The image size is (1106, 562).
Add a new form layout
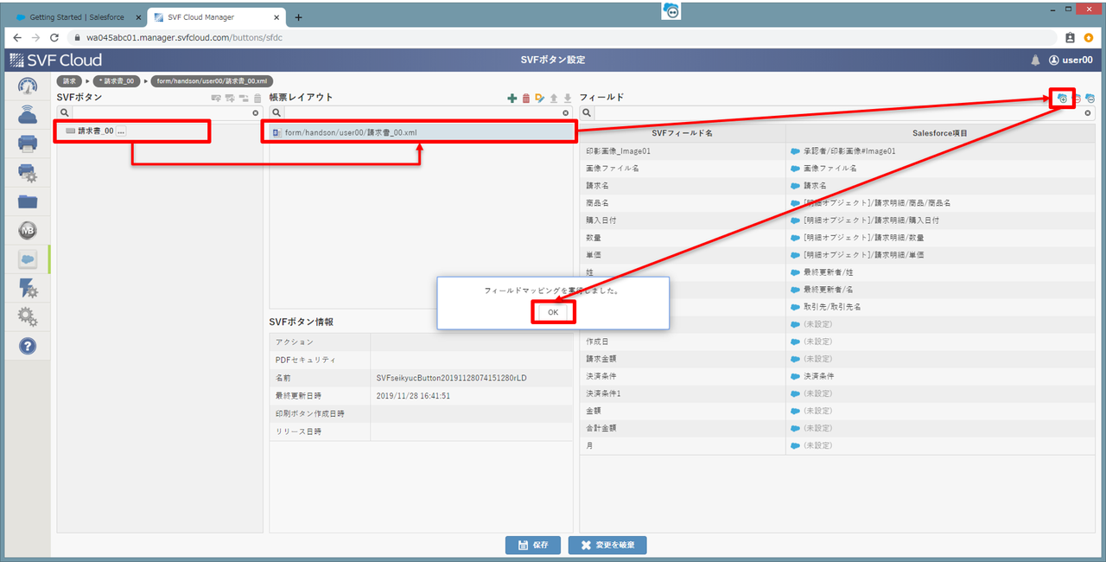512,98
